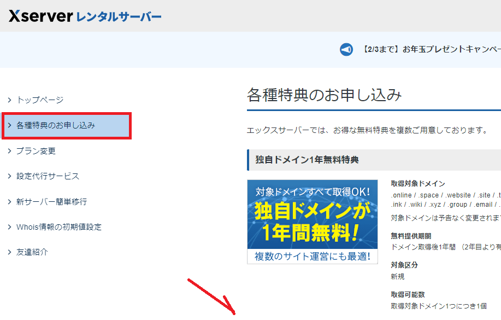Screen dimensions: 501x320
Task: Click the .online / .space domain list line
Action: click(x=446, y=195)
